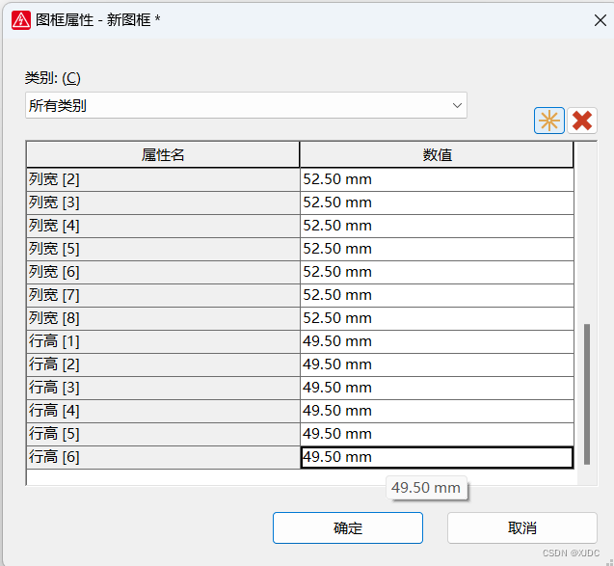This screenshot has height=566, width=614.
Task: Select the 行高 [6] property row
Action: pyautogui.click(x=163, y=457)
